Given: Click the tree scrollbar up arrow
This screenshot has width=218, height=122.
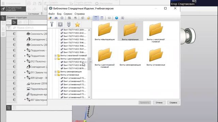Looking at the screenshot, I should click(x=89, y=30).
